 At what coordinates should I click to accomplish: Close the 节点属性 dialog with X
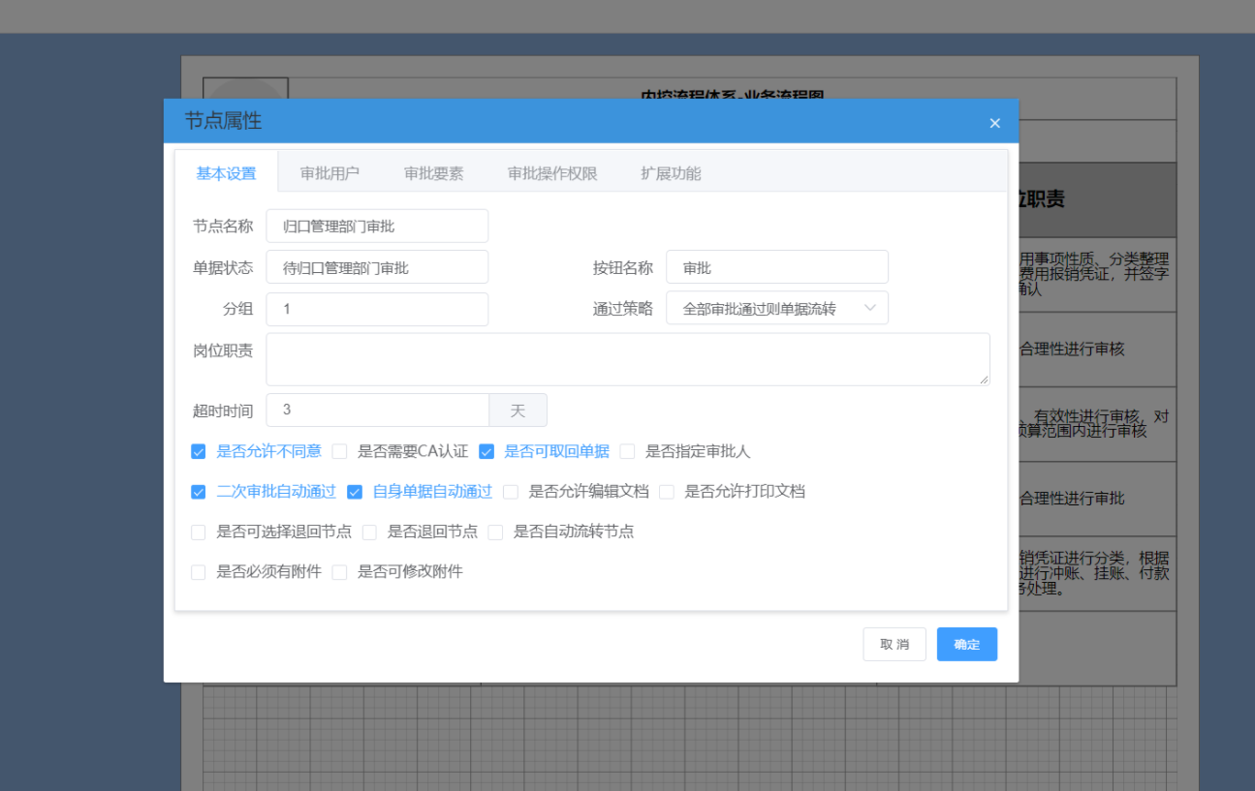coord(994,123)
